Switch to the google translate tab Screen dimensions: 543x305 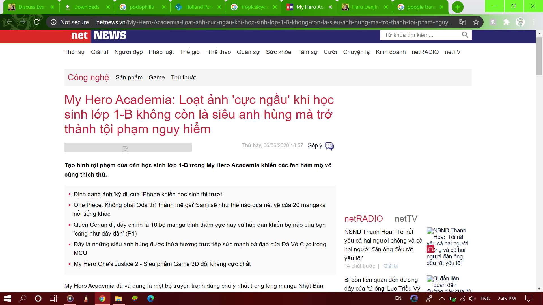pos(421,7)
